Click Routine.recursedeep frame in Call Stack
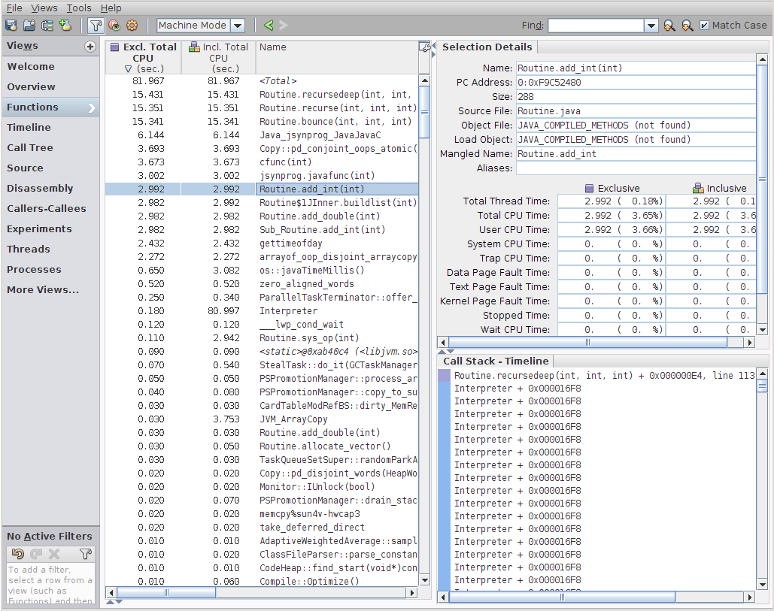This screenshot has height=611, width=774. 604,376
